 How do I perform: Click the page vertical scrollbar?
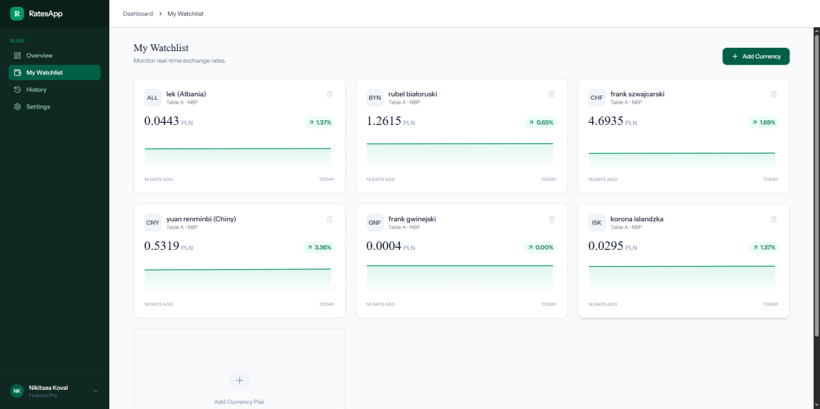[816, 184]
